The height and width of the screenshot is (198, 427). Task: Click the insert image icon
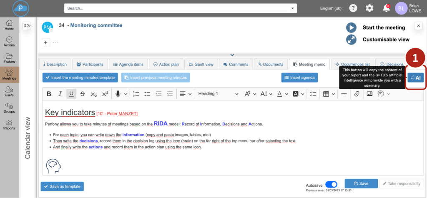point(369,94)
